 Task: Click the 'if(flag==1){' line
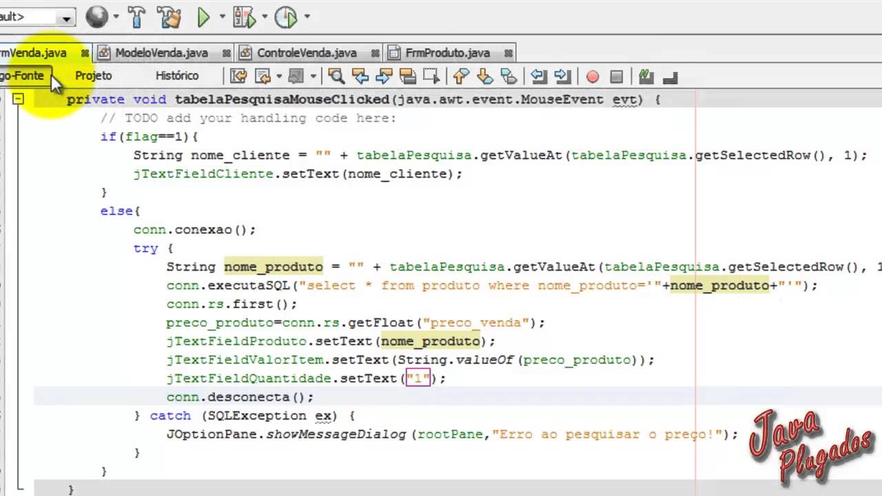click(x=150, y=136)
